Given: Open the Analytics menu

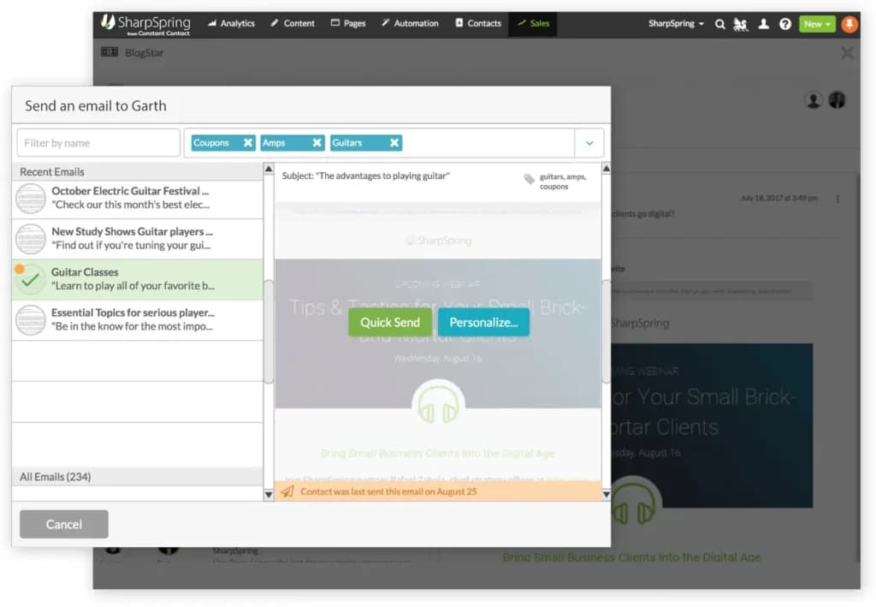Looking at the screenshot, I should coord(231,23).
